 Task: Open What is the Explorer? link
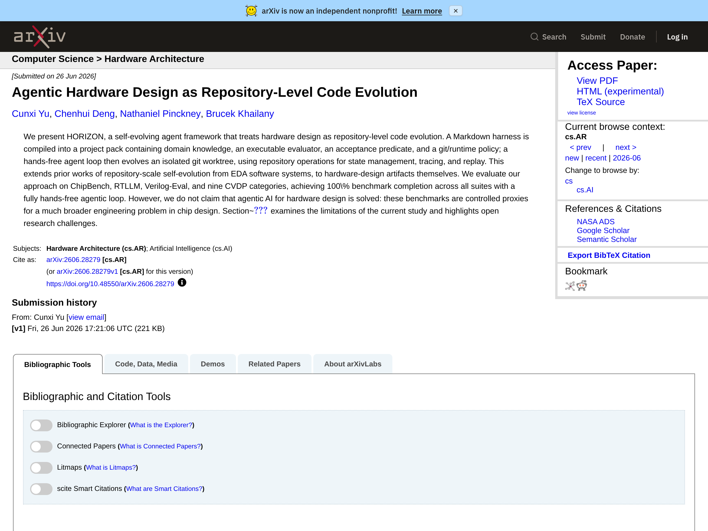tap(161, 425)
